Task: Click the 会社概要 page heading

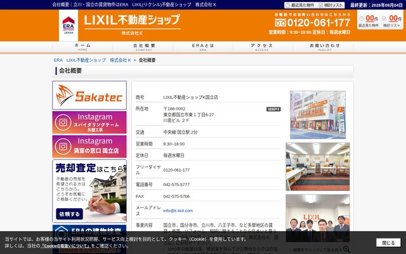Action: pos(70,70)
